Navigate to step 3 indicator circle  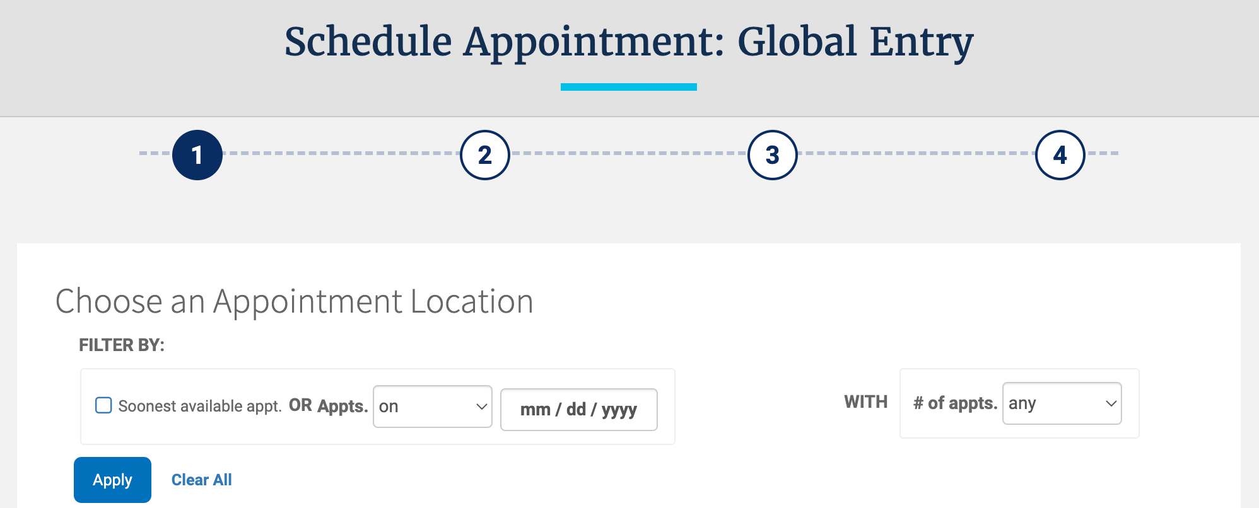tap(772, 154)
